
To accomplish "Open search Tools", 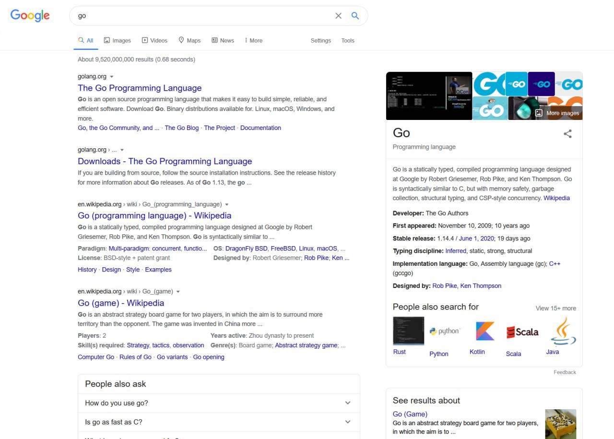I will click(x=348, y=41).
